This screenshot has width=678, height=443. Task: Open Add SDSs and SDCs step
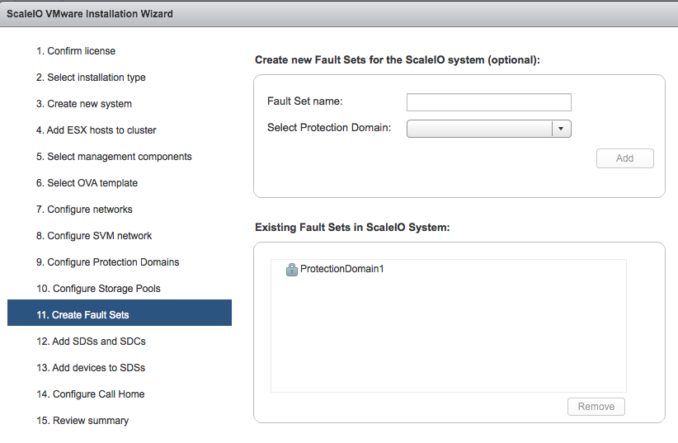click(91, 342)
